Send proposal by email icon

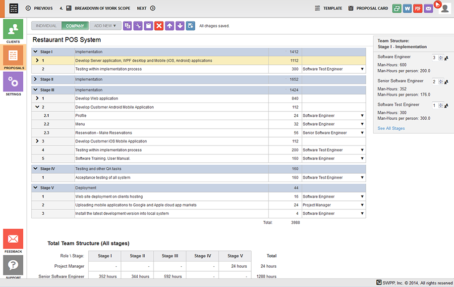pos(429,8)
